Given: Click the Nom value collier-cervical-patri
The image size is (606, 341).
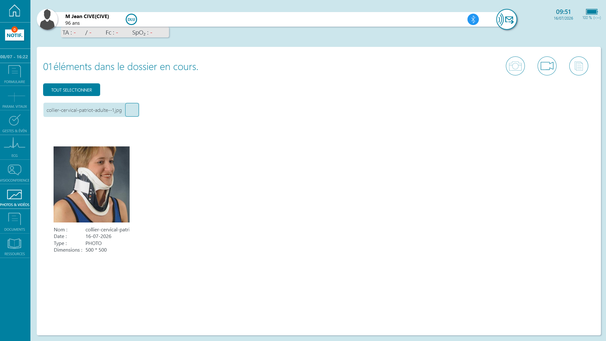Looking at the screenshot, I should click(x=107, y=230).
